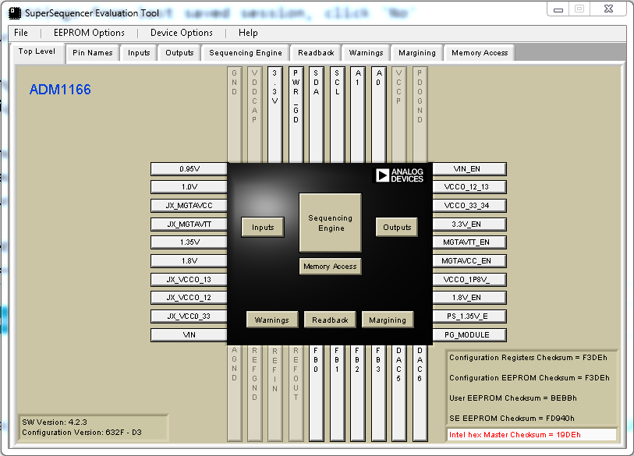The image size is (634, 456).
Task: Click the Margining button on the chip
Action: tap(388, 320)
